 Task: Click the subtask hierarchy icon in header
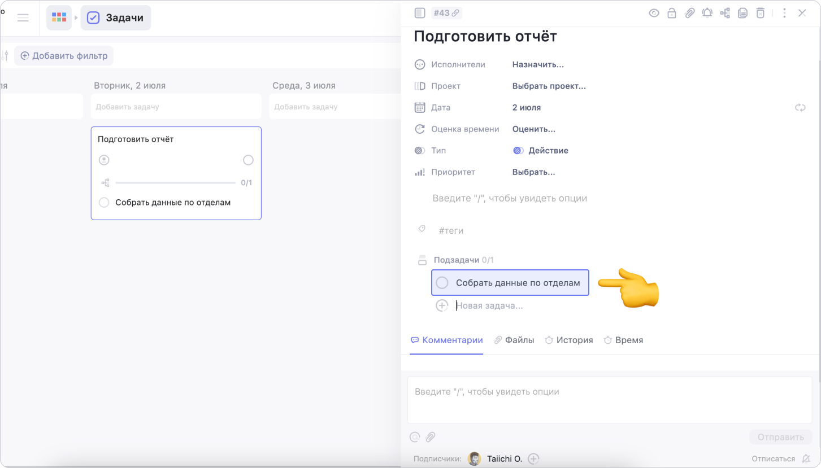[725, 13]
